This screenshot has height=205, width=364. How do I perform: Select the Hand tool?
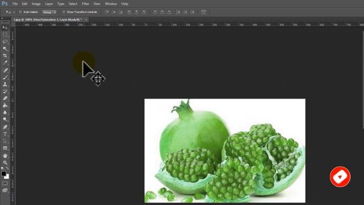tap(5, 155)
